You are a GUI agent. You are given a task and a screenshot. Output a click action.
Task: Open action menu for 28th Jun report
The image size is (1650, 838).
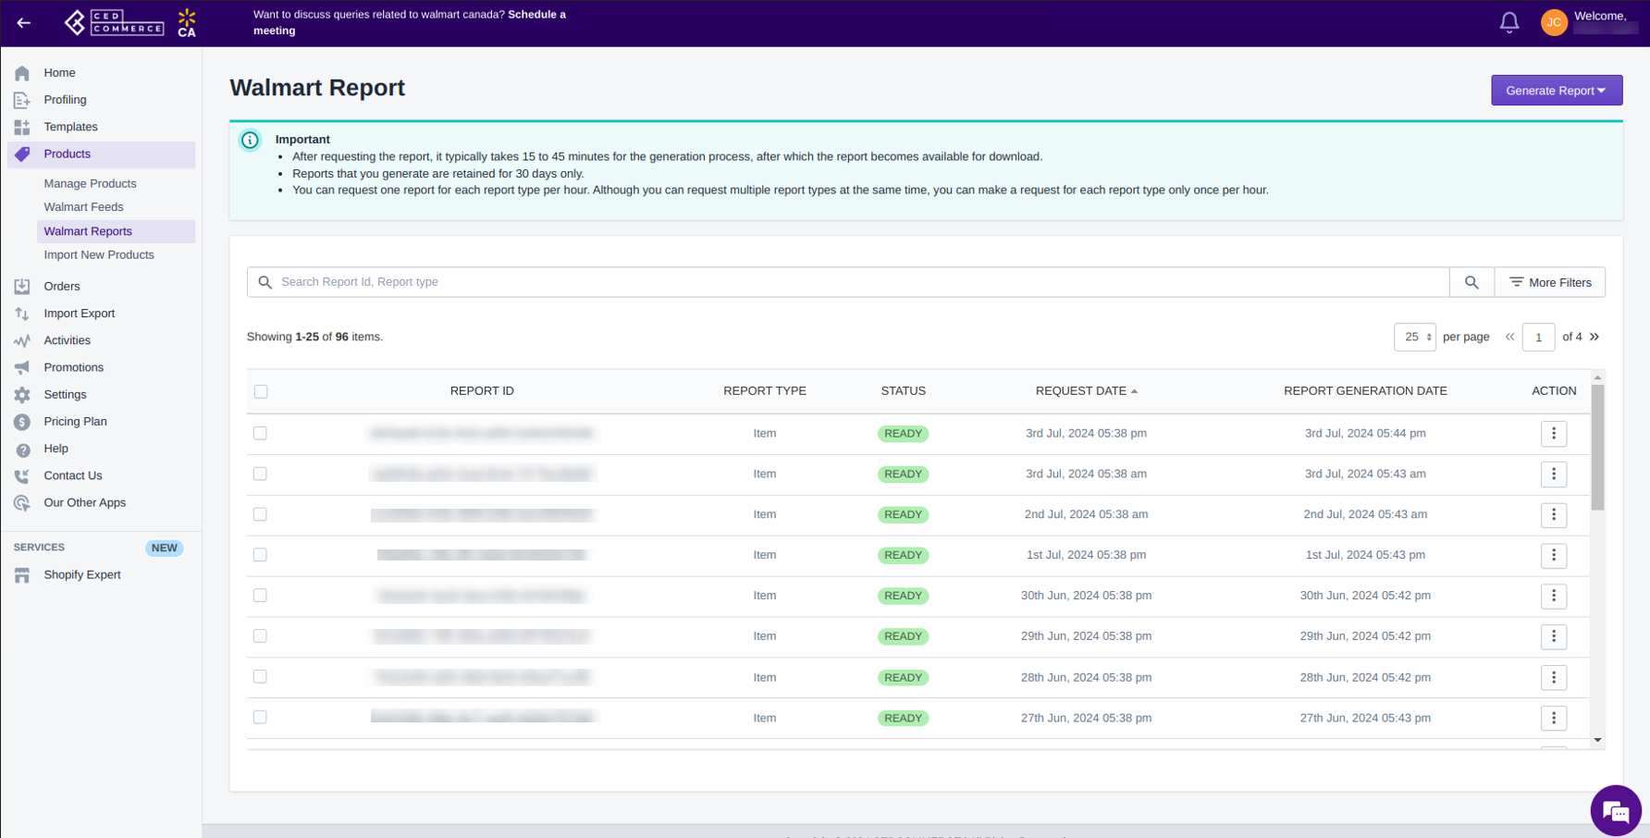click(x=1554, y=677)
